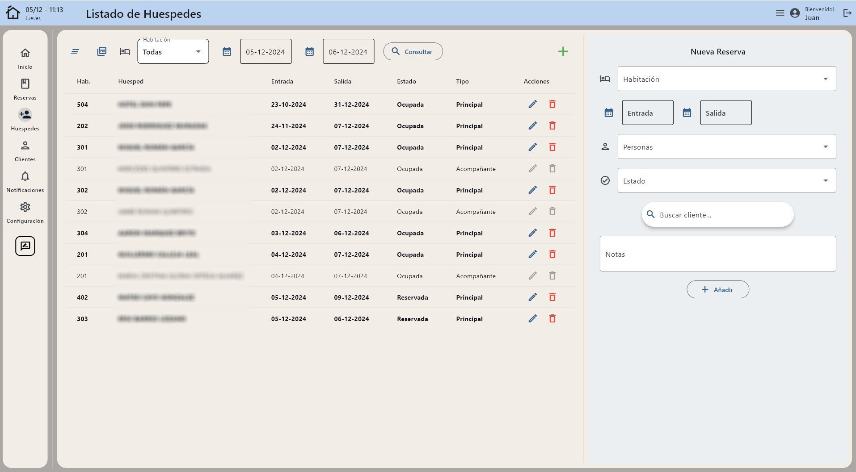
Task: Expand the Personas dropdown
Action: pos(727,146)
